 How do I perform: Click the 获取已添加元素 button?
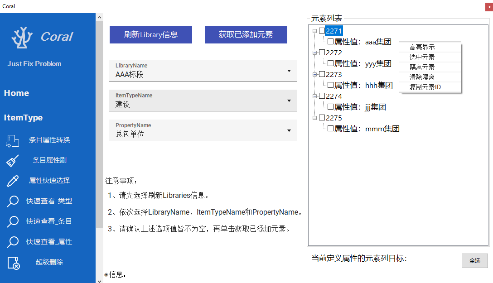point(246,34)
